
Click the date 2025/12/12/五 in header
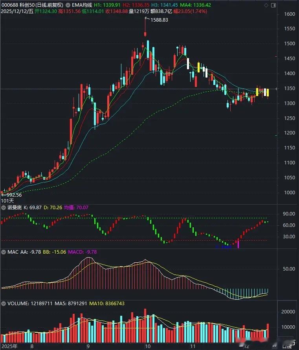click(17, 11)
